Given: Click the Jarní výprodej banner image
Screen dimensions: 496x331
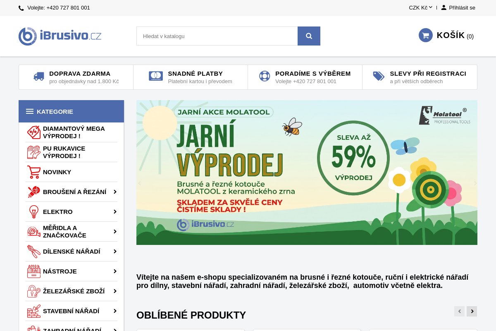Looking at the screenshot, I should tap(307, 173).
